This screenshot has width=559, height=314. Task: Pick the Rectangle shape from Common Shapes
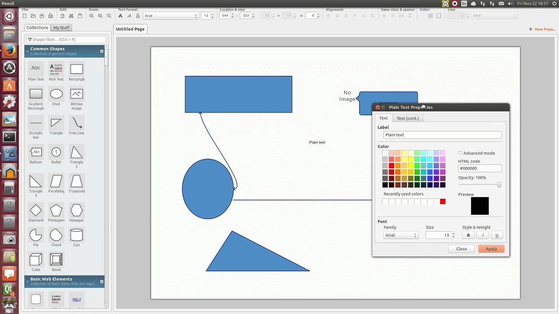[76, 72]
